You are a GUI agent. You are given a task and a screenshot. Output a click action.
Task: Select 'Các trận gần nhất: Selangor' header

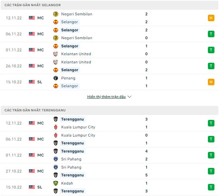32,5
